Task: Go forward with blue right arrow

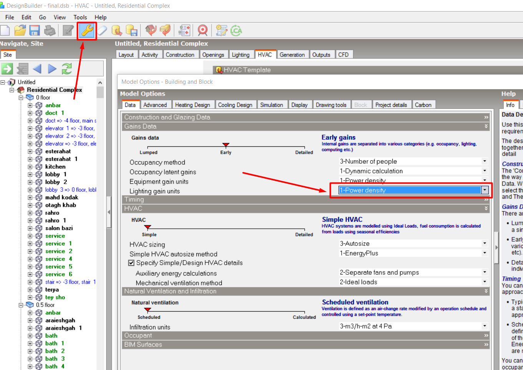Action: (52, 69)
